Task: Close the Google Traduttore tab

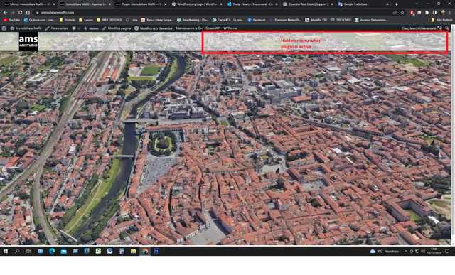Action: coord(387,4)
